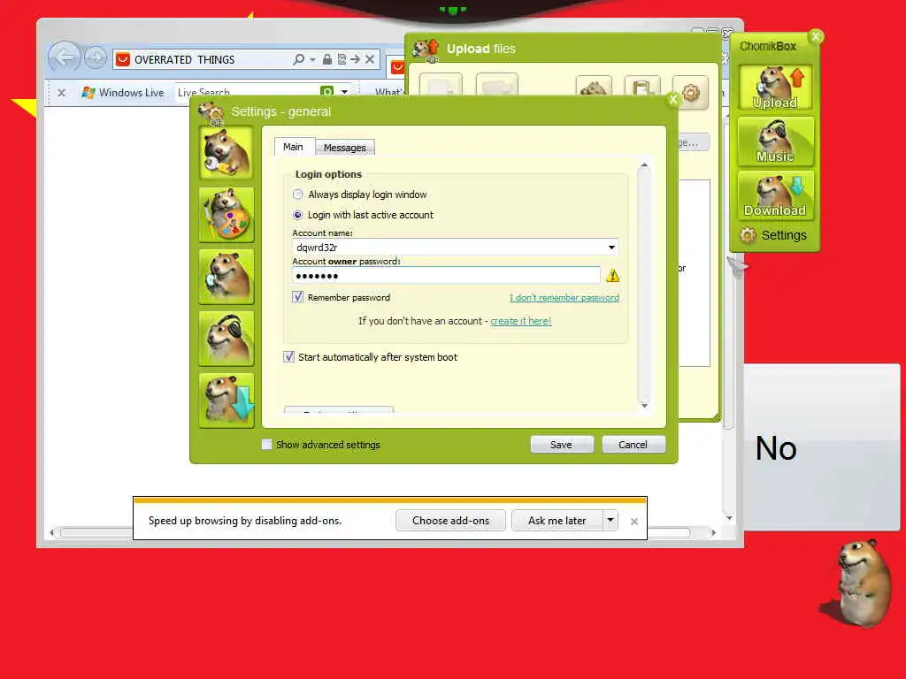906x679 pixels.
Task: Click browser horizontal scrollbar left arrow
Action: [52, 532]
